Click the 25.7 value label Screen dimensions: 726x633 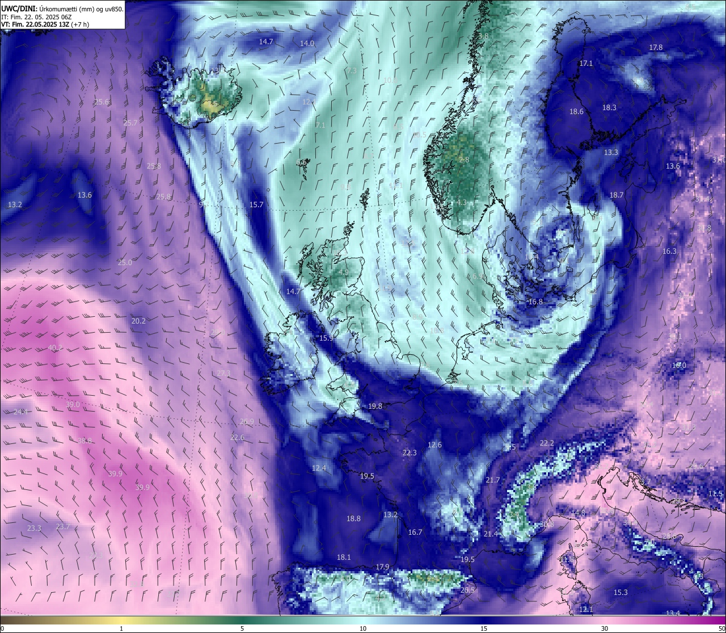(x=130, y=123)
